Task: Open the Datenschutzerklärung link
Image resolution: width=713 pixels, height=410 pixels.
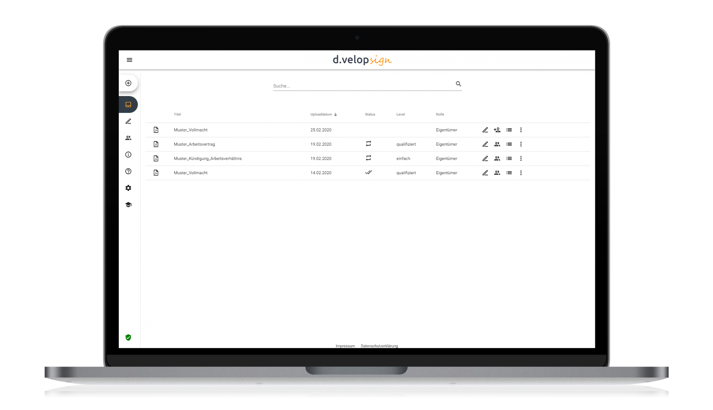Action: pyautogui.click(x=379, y=346)
